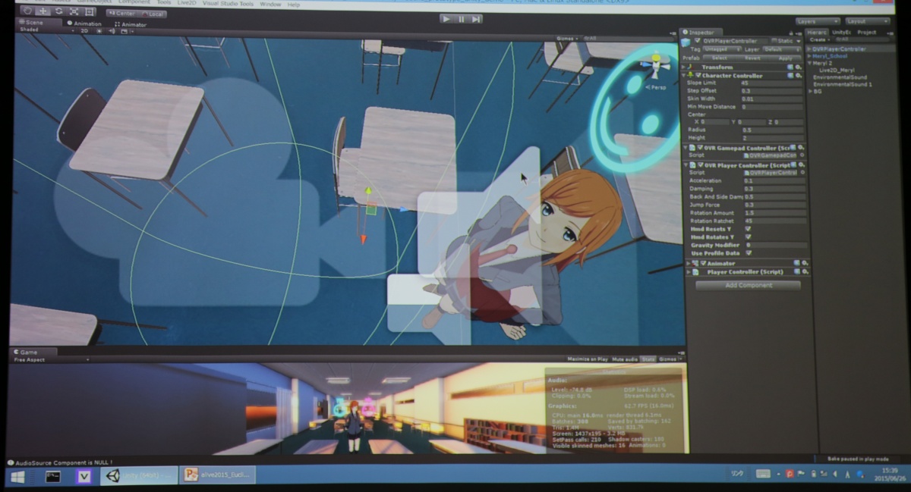The height and width of the screenshot is (492, 911).
Task: Select the Scale tool in toolbar
Action: coord(74,11)
